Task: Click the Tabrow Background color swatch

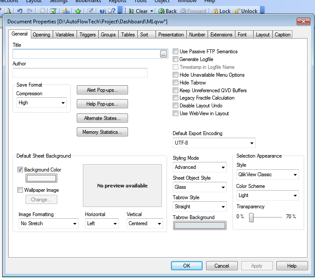Action: [x=200, y=226]
